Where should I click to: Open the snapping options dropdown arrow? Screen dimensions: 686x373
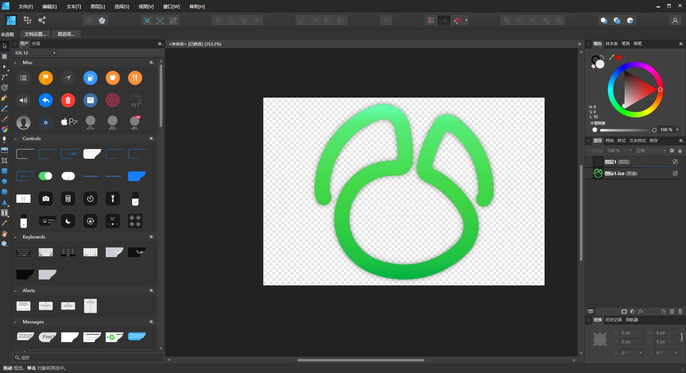click(466, 20)
